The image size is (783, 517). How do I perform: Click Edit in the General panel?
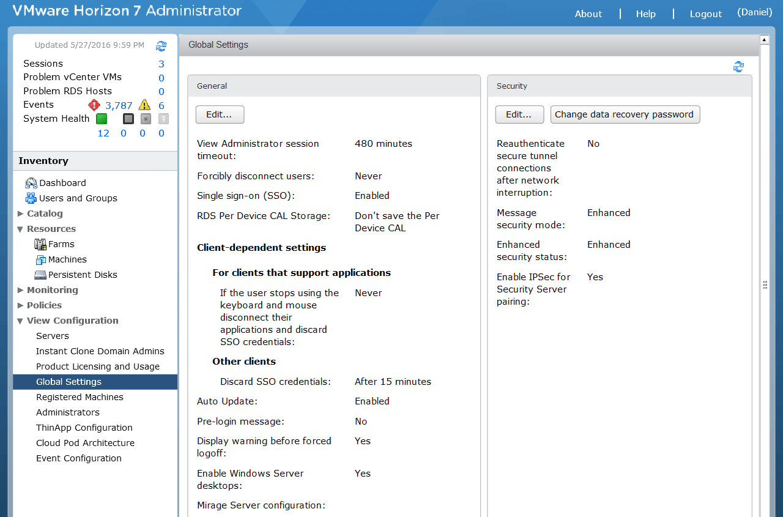pyautogui.click(x=220, y=114)
